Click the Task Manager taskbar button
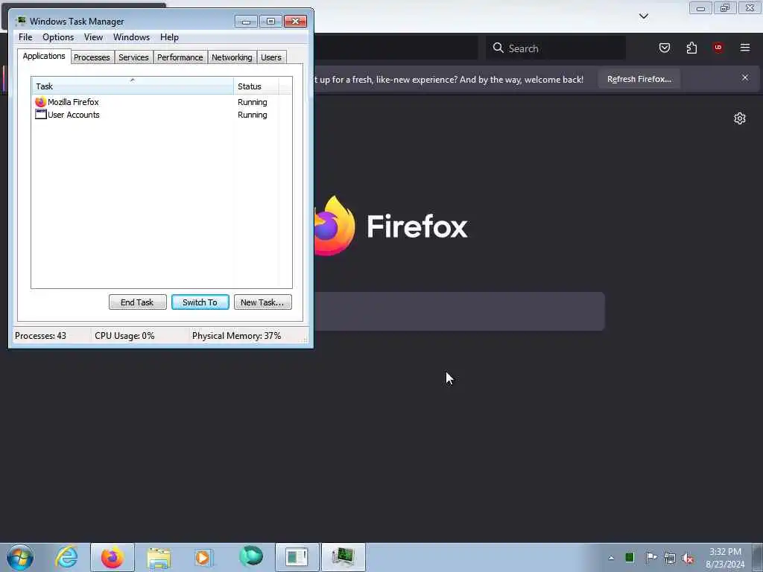Image resolution: width=763 pixels, height=572 pixels. (x=343, y=557)
